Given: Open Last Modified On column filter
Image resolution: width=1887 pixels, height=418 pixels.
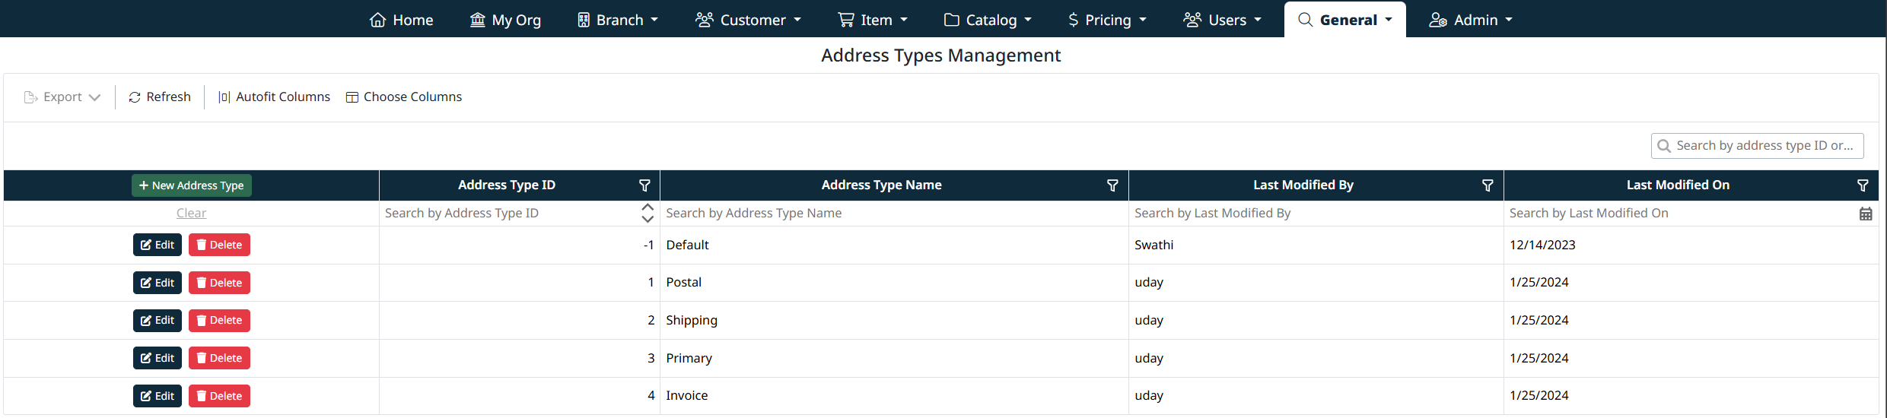Looking at the screenshot, I should pyautogui.click(x=1863, y=185).
